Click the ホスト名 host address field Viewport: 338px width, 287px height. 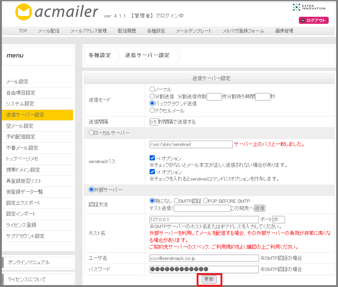[x=204, y=220]
